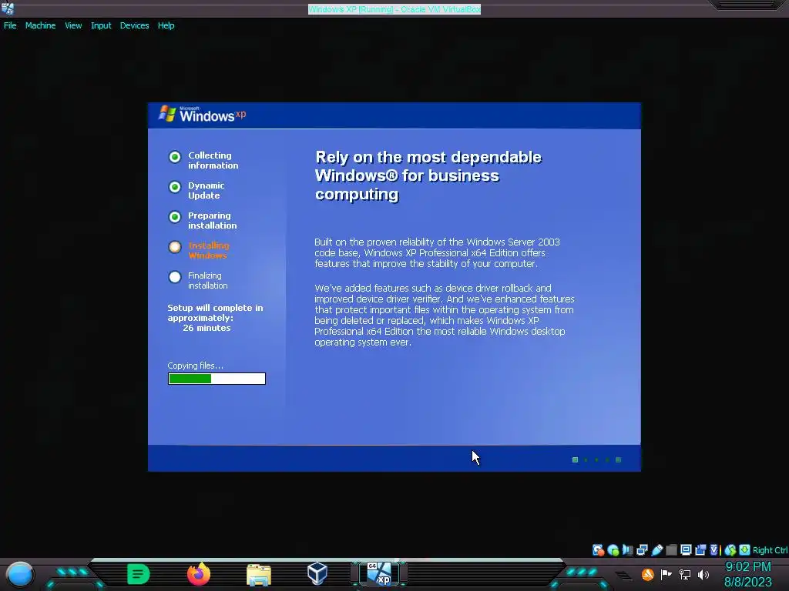789x591 pixels.
Task: Click the Preparing installation step indicator
Action: [x=175, y=217]
